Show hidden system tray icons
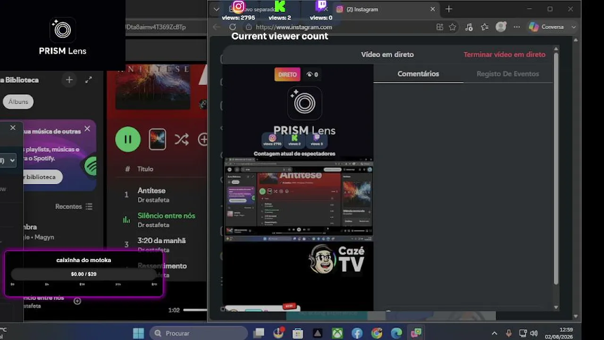The height and width of the screenshot is (340, 604). point(495,333)
